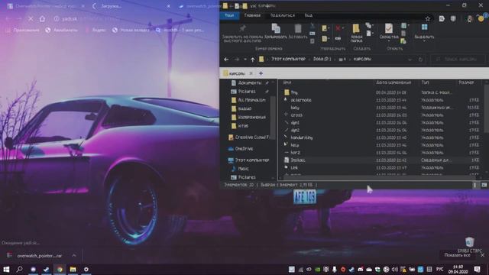Screen dimensions: 489x275
Task: Go up one folder level
Action: [x=253, y=60]
